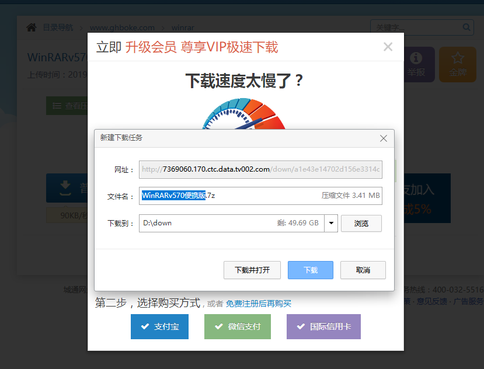Open winrar breadcrumb link
The height and width of the screenshot is (369, 484).
point(183,28)
